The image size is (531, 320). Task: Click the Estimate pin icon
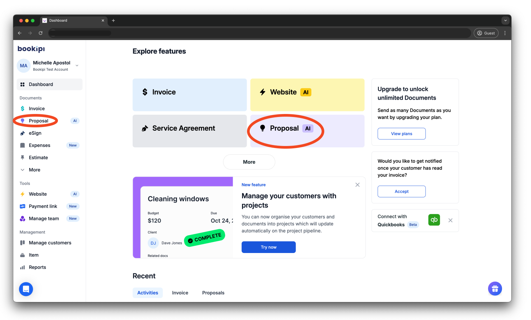[x=23, y=158]
